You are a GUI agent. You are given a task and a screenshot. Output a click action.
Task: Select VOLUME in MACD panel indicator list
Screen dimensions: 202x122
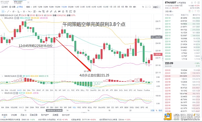[x=13, y=90]
